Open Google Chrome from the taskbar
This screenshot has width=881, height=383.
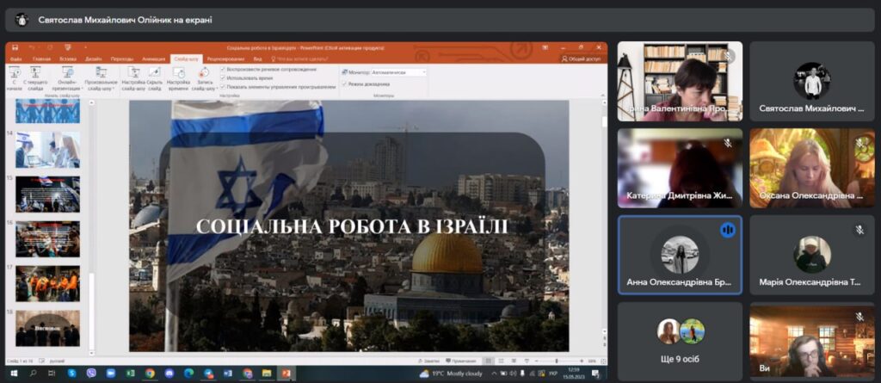pyautogui.click(x=150, y=374)
